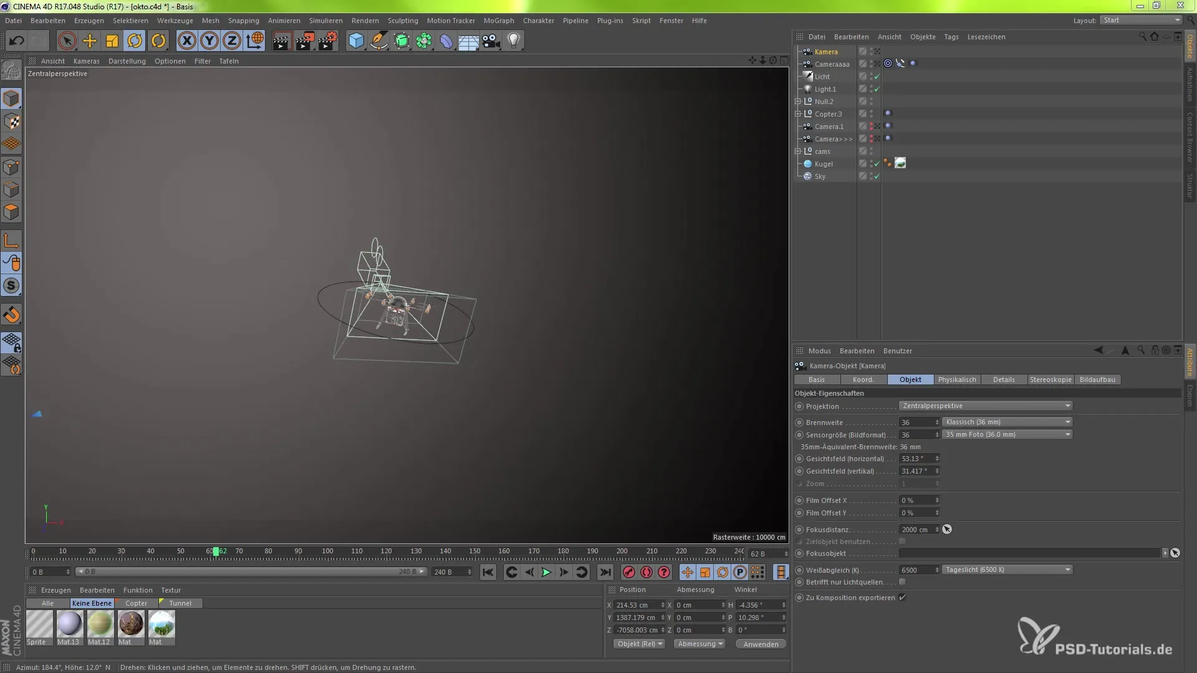Viewport: 1197px width, 673px height.
Task: Render the active view
Action: point(282,41)
